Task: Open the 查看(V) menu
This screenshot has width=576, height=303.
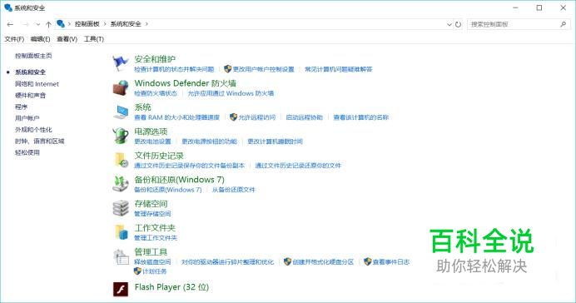Action: click(67, 39)
